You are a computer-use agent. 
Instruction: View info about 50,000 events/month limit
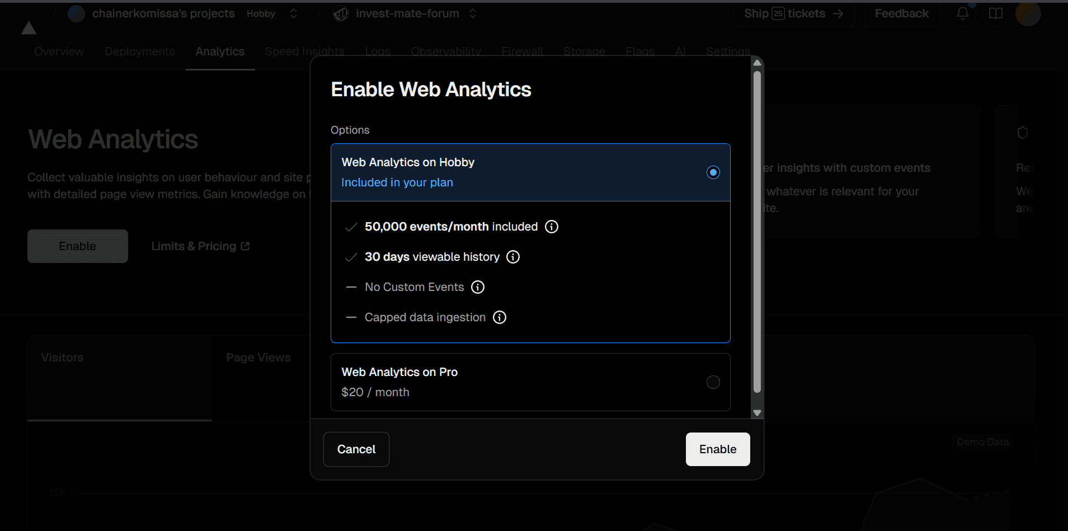coord(552,227)
